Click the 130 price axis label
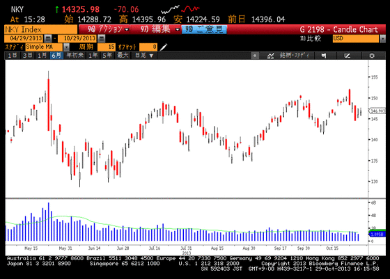 pos(375,182)
